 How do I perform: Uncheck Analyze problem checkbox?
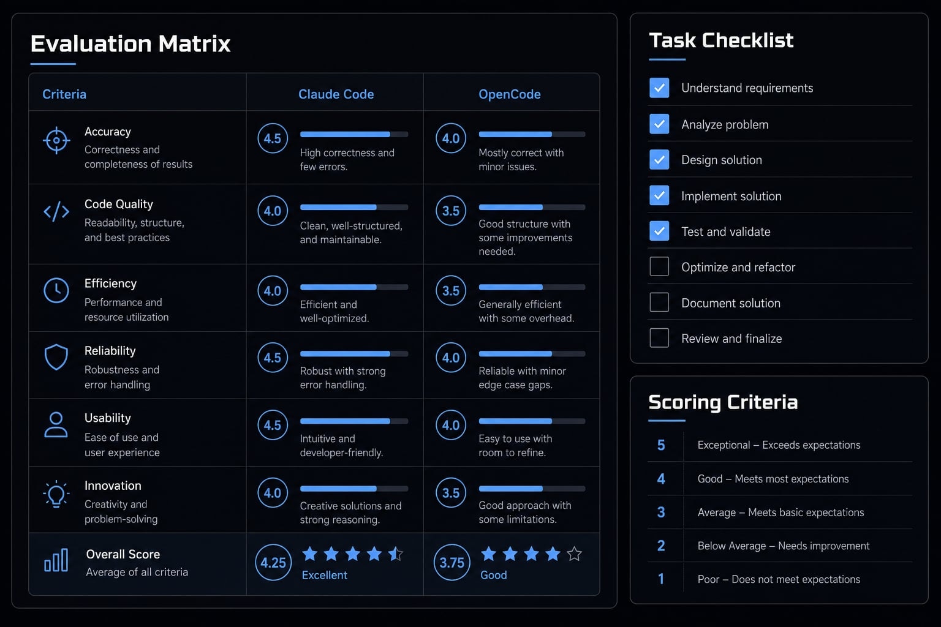click(x=659, y=124)
